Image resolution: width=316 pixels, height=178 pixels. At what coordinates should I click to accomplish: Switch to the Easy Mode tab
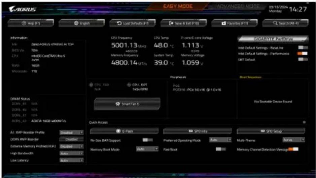(178, 6)
